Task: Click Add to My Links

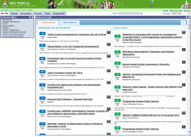Action: click(x=176, y=11)
